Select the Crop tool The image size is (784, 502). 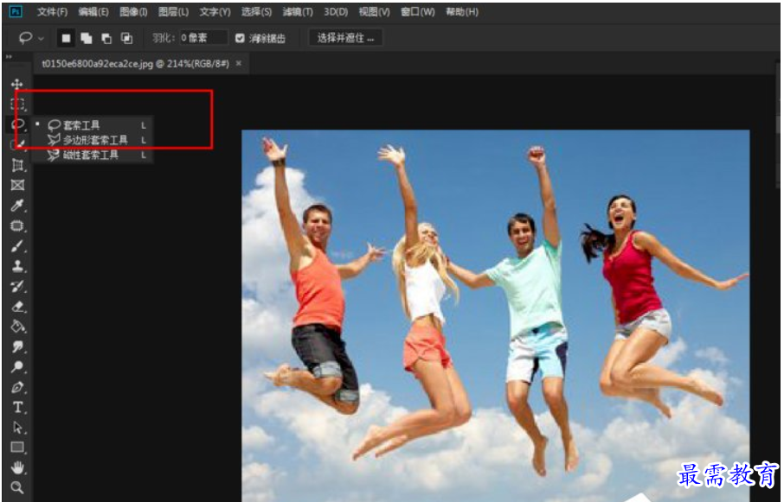(x=17, y=165)
